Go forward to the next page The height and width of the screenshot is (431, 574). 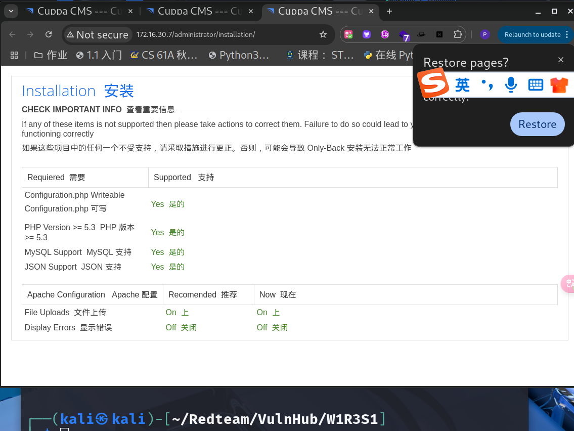[x=30, y=34]
